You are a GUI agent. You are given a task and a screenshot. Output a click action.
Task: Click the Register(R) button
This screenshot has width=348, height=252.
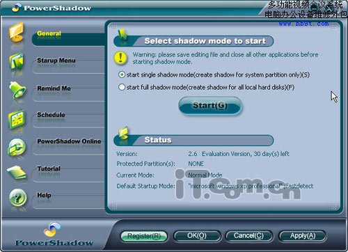[x=144, y=236]
